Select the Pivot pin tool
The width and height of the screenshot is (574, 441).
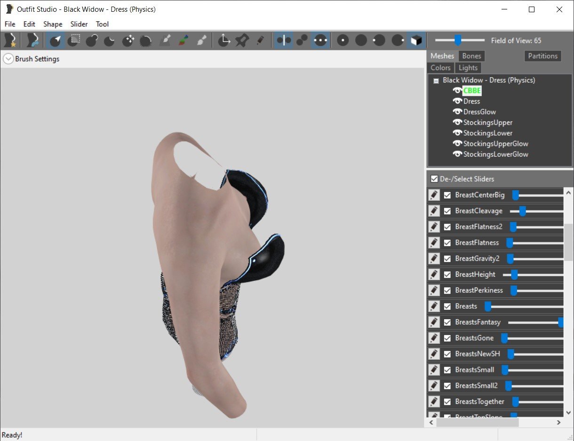click(242, 41)
